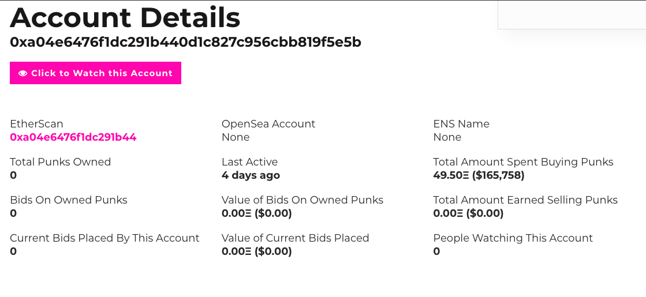
Task: Click the 49.50Ξ ($165,758) amount
Action: click(x=479, y=175)
